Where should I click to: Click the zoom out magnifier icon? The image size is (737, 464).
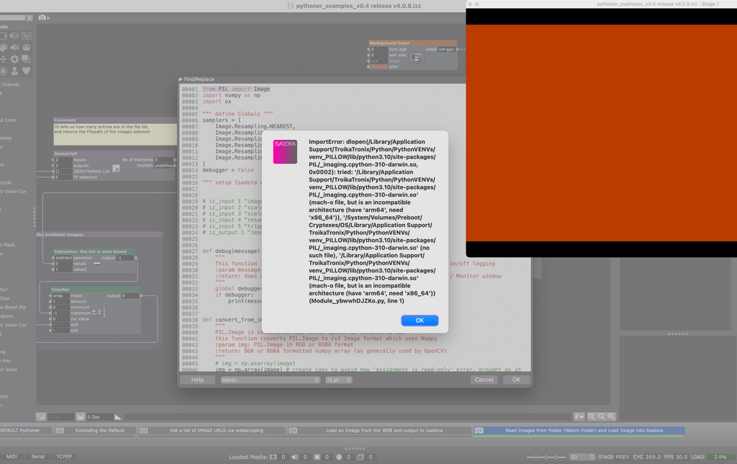(592, 417)
